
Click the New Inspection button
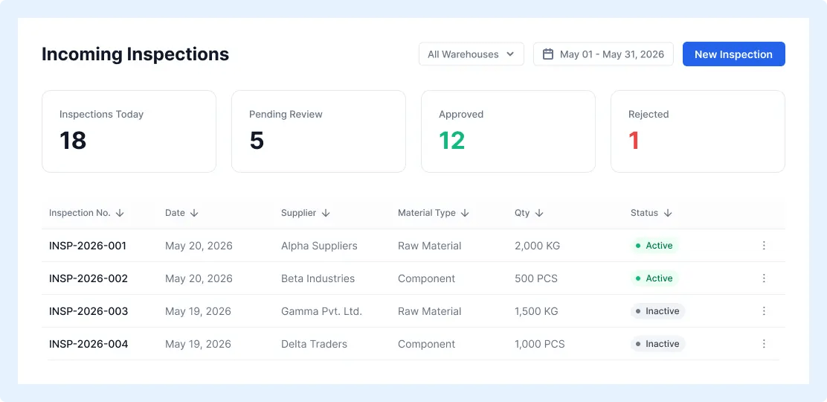click(x=733, y=54)
